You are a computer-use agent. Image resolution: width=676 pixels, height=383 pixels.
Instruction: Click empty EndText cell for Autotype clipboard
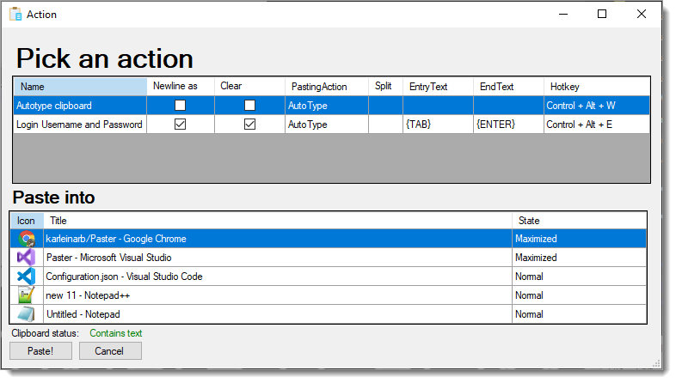coord(509,106)
